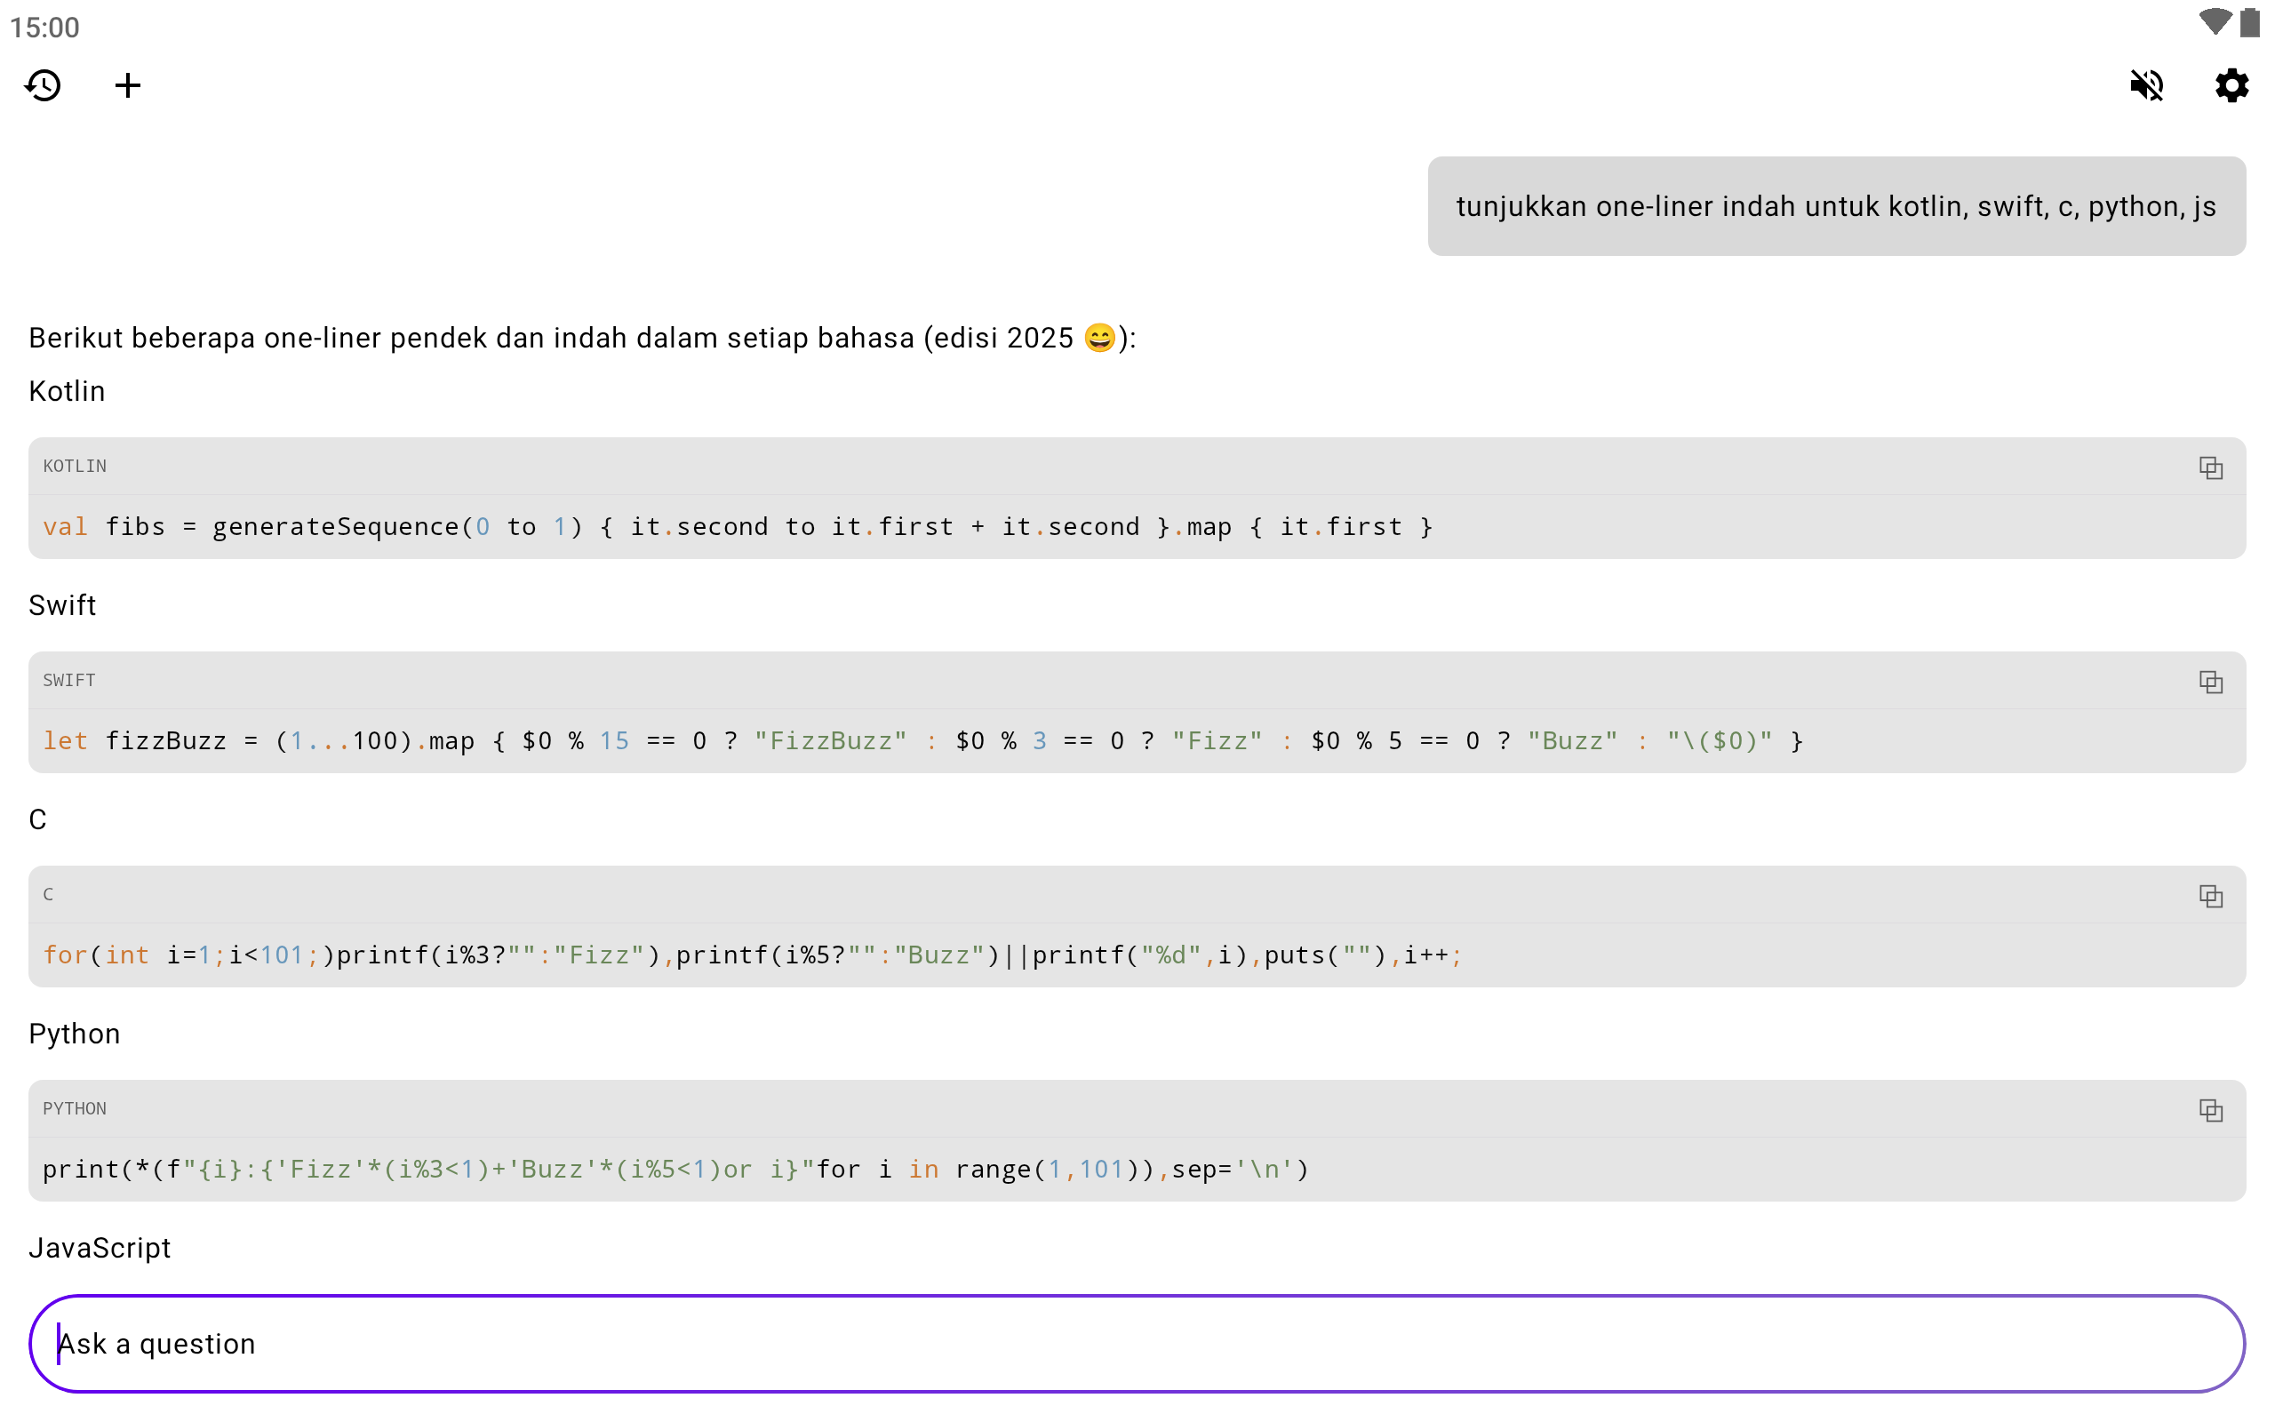Start a new chat with plus icon

tap(128, 85)
